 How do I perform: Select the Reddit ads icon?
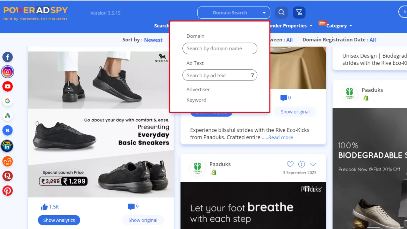coord(8,161)
